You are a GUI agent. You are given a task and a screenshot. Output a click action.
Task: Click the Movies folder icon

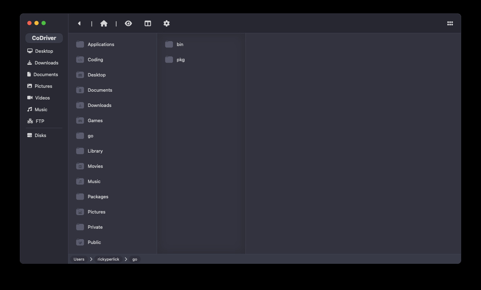(x=80, y=166)
